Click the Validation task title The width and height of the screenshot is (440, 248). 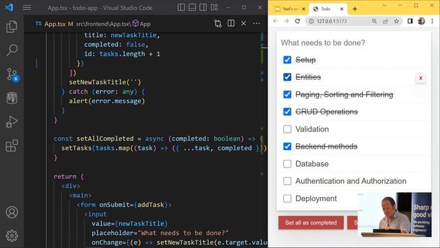(x=312, y=129)
